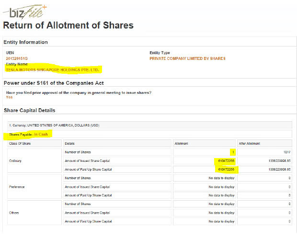
Task: Select the 'Ordinary' share class cell
Action: (x=34, y=160)
